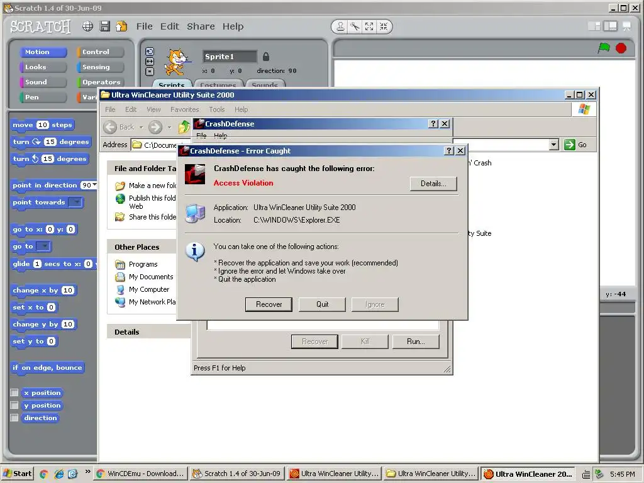Open the Operators blocks category
Viewport: 644px width, 483px height.
(100, 82)
